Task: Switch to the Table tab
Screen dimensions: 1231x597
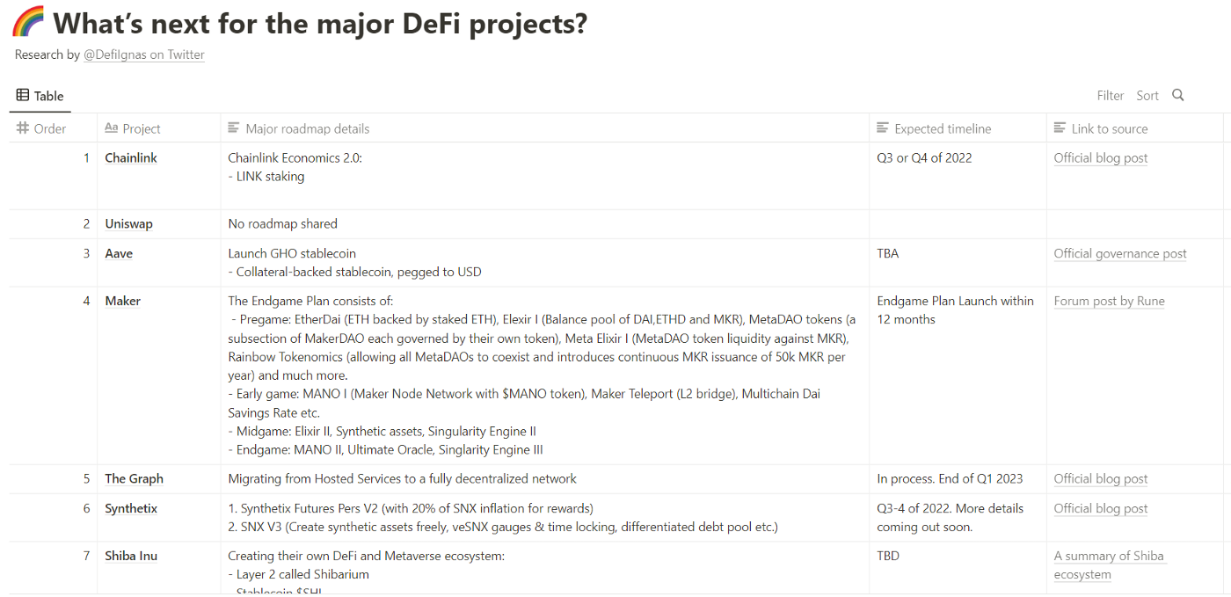Action: (40, 95)
